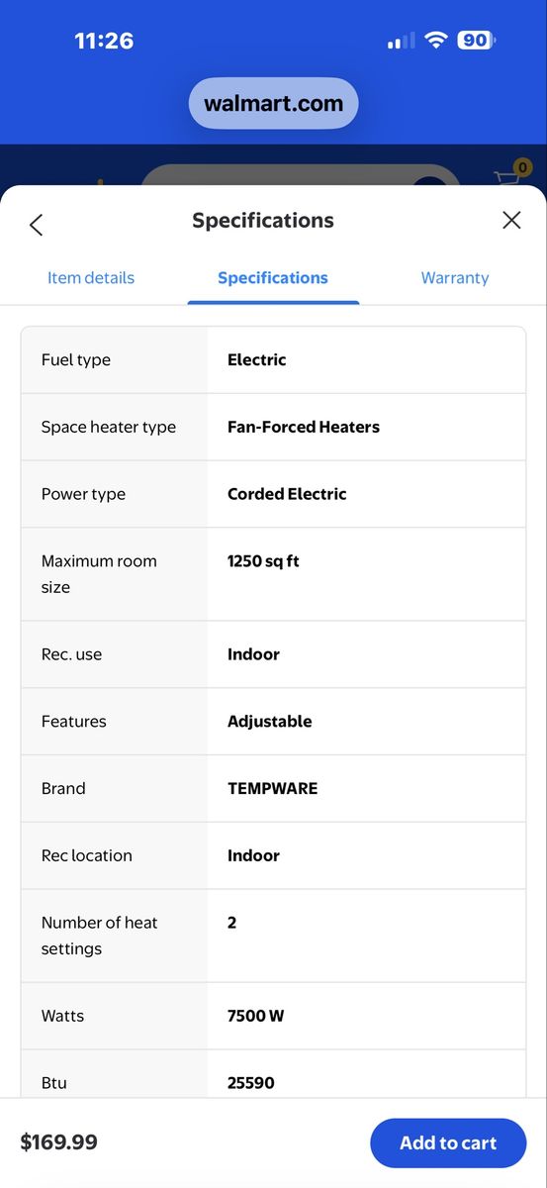Image resolution: width=547 pixels, height=1188 pixels.
Task: Click the Add to cart button
Action: click(448, 1142)
